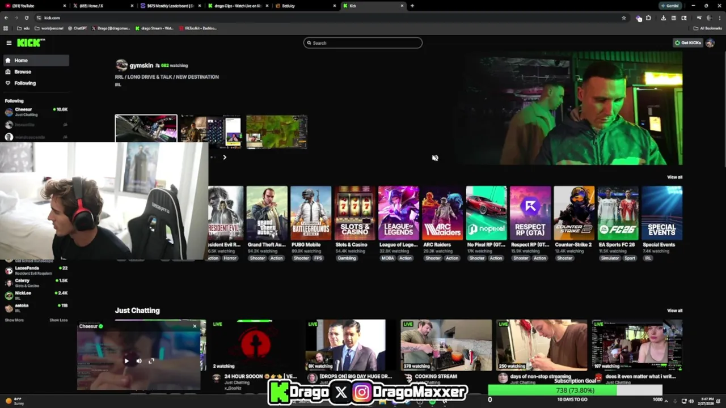Open No Pixel RP category card
The image size is (726, 408).
[486, 213]
